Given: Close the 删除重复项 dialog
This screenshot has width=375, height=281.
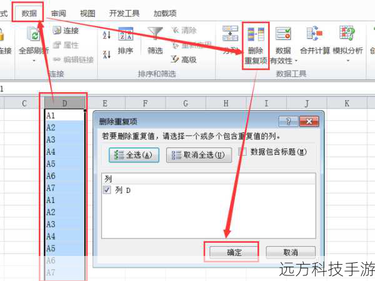Looking at the screenshot, I should 309,121.
